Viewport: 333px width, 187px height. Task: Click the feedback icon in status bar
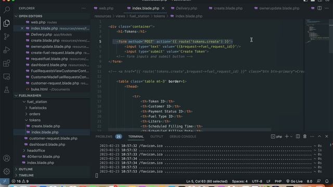tap(318, 181)
